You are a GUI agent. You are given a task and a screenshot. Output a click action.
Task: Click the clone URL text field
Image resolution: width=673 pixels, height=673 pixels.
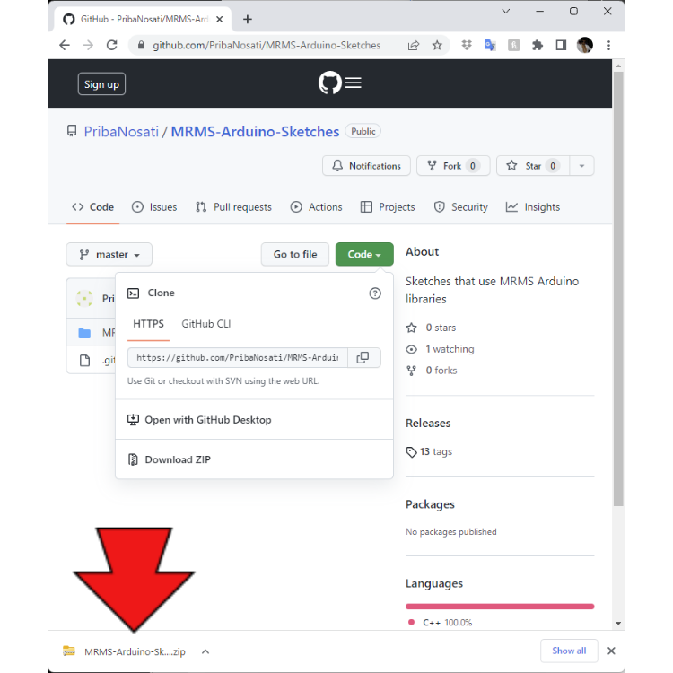point(237,358)
